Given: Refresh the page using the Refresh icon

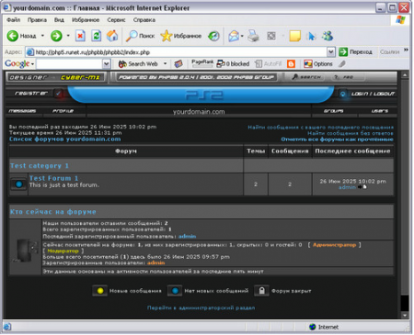Looking at the screenshot, I should [x=97, y=36].
